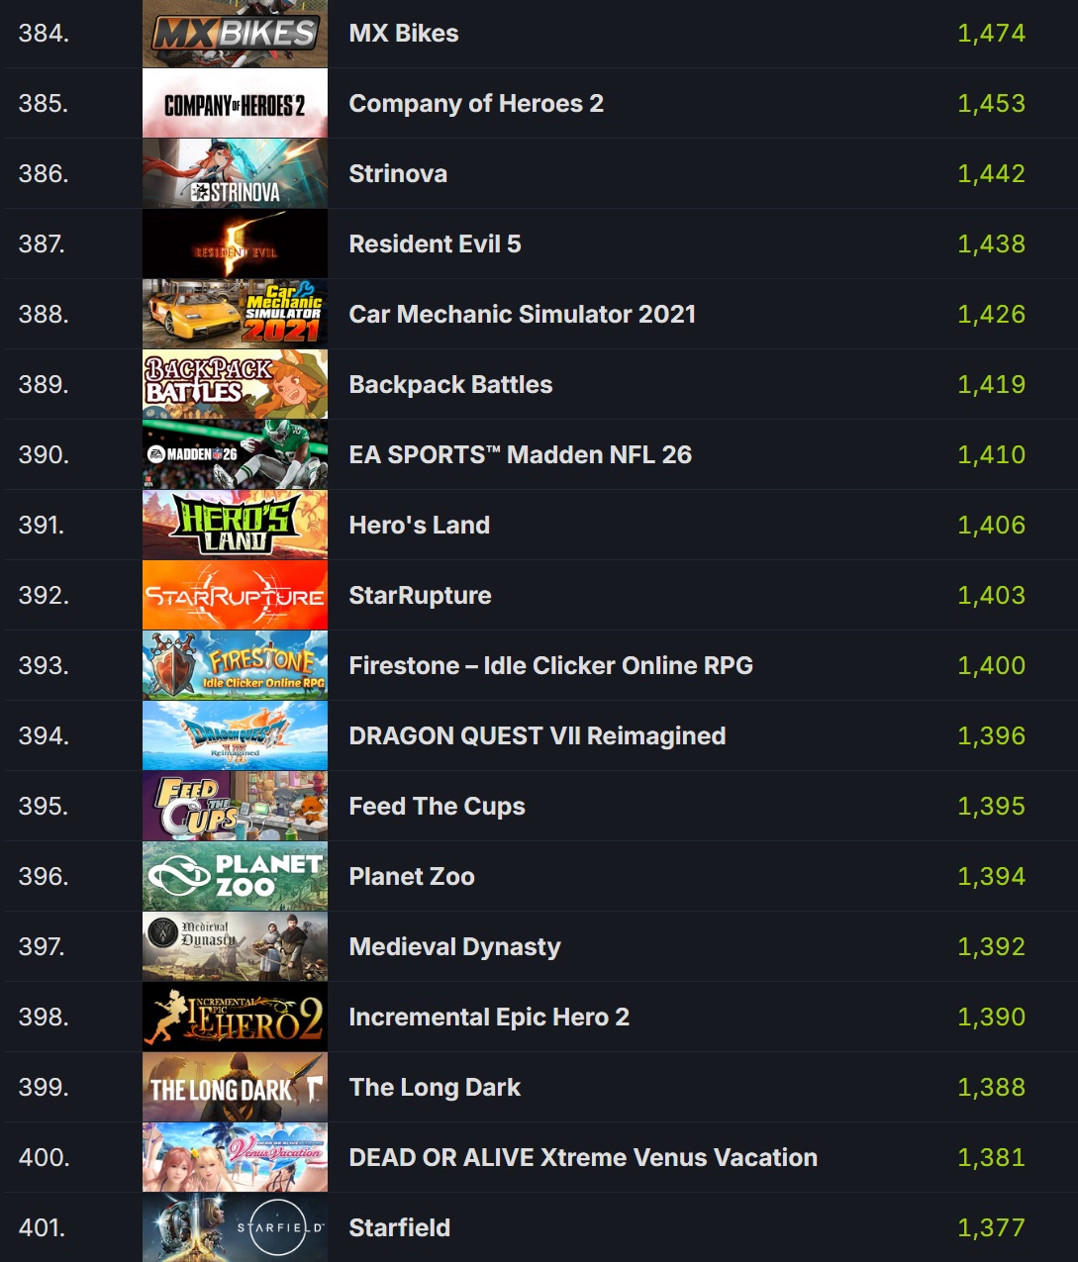Open the Strinova game thumbnail
The image size is (1078, 1262).
(x=235, y=174)
